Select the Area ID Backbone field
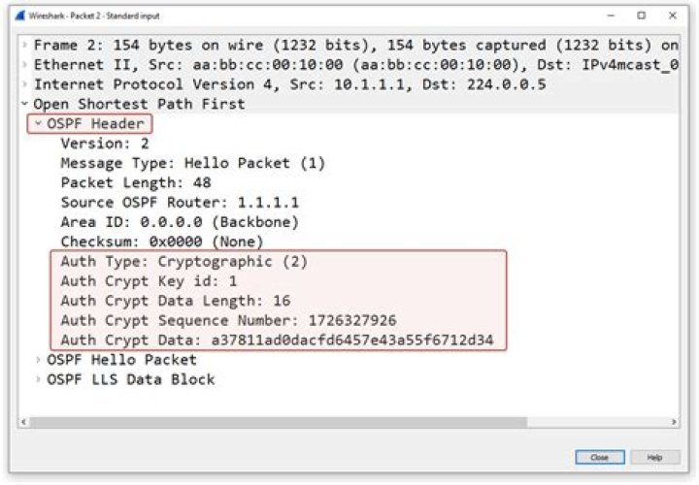699x485 pixels. coord(180,222)
